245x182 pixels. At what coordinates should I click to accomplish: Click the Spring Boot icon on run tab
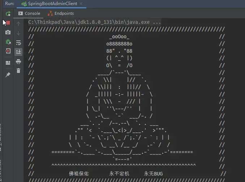coord(24,4)
